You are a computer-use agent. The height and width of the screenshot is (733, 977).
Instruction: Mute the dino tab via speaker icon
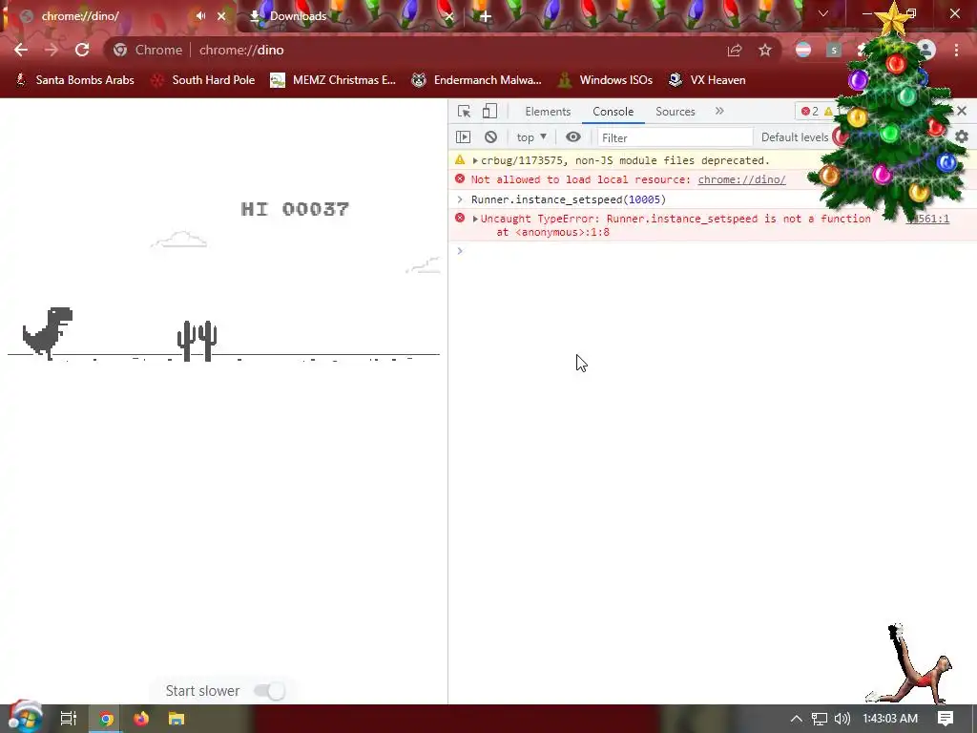pyautogui.click(x=200, y=15)
